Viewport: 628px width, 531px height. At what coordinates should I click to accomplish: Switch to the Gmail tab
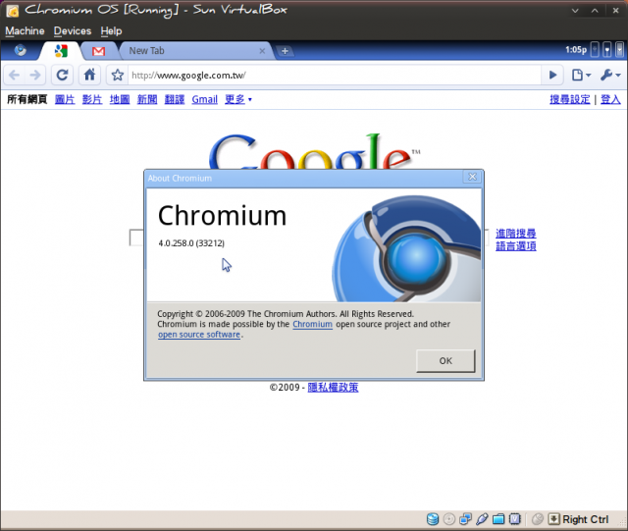98,51
